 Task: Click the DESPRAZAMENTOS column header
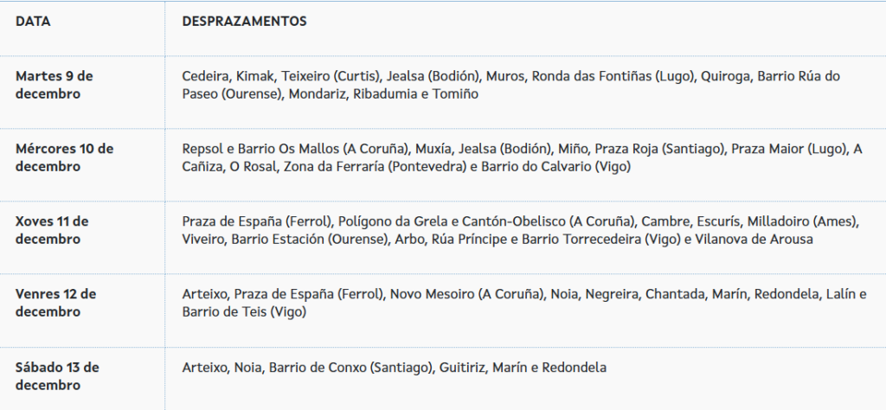click(244, 22)
